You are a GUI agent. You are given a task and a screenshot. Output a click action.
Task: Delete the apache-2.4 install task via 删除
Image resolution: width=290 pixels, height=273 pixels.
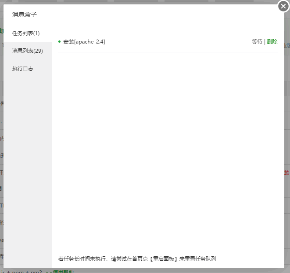click(272, 42)
